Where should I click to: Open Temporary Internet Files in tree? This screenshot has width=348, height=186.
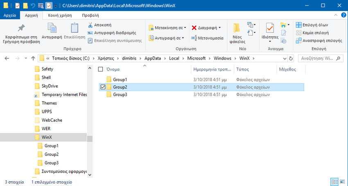click(64, 95)
